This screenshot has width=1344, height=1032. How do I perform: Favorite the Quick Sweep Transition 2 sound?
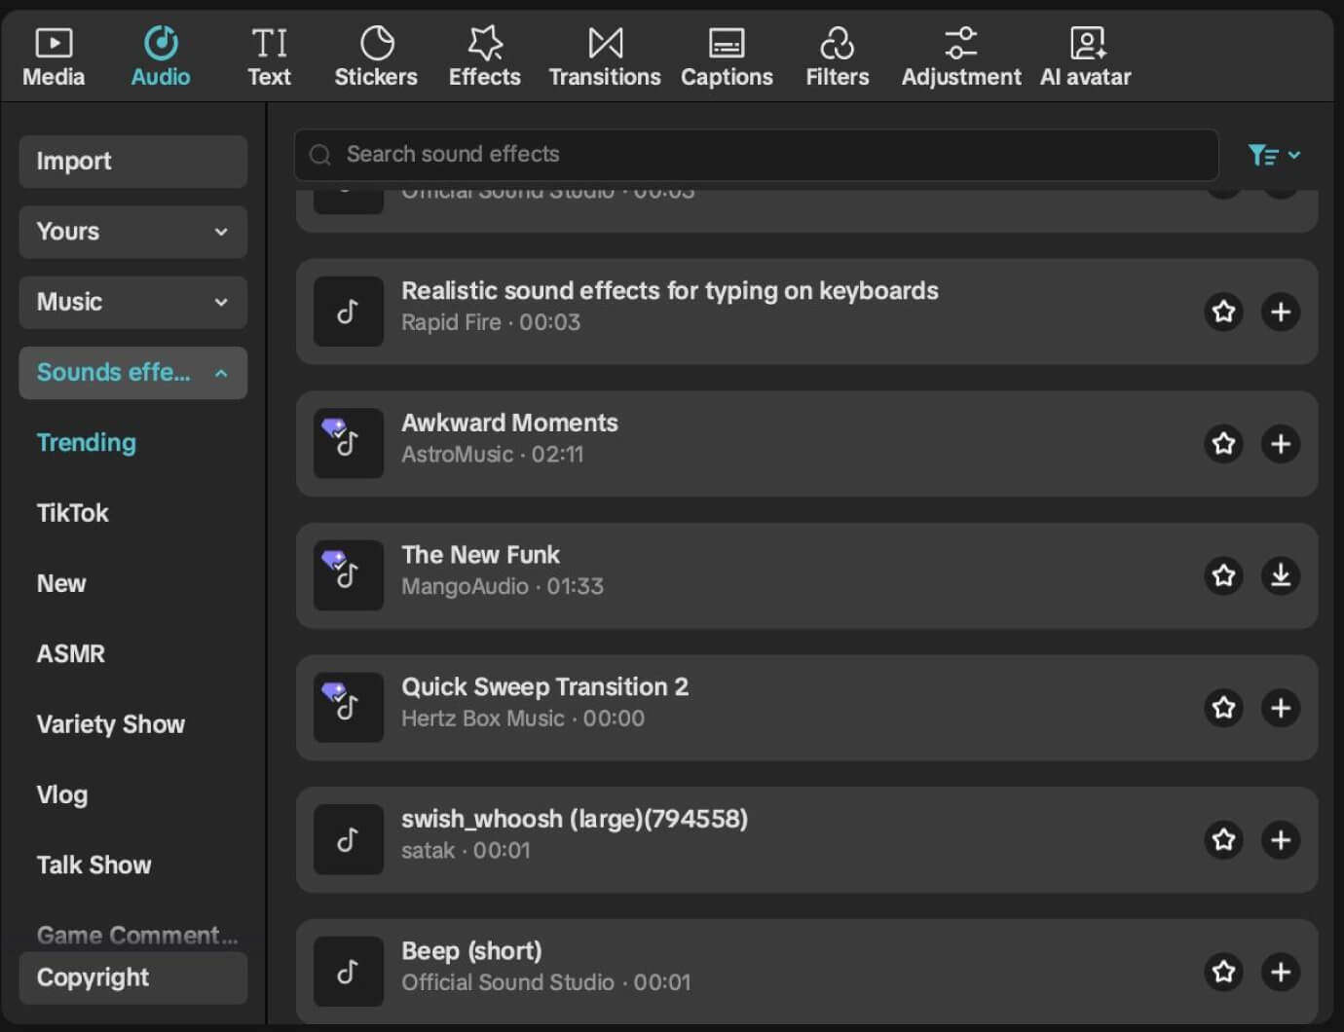pos(1223,708)
